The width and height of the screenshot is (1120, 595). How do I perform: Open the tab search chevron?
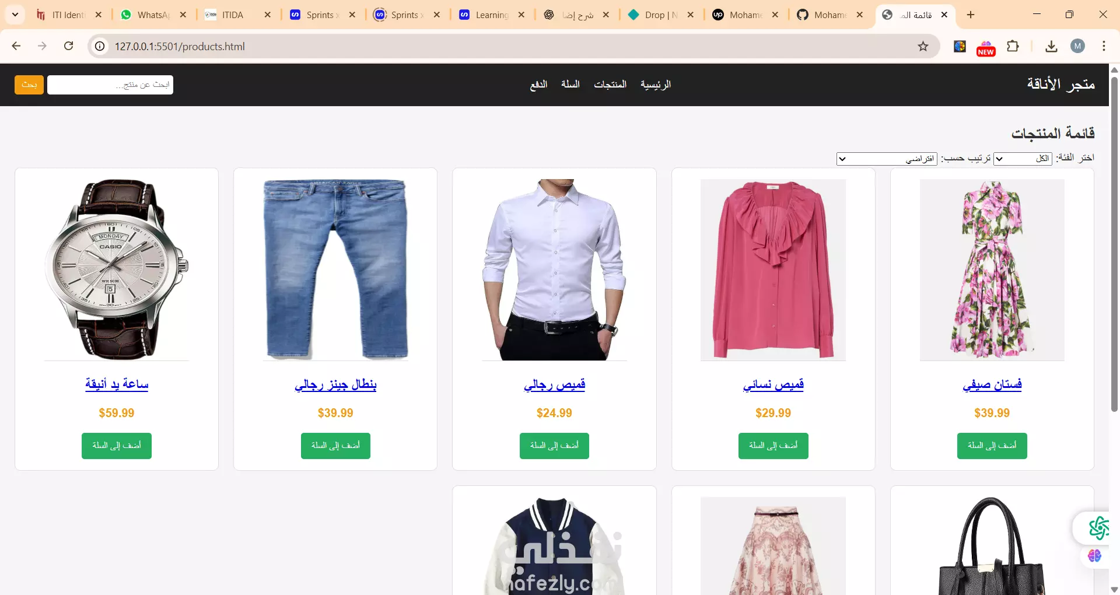[15, 15]
